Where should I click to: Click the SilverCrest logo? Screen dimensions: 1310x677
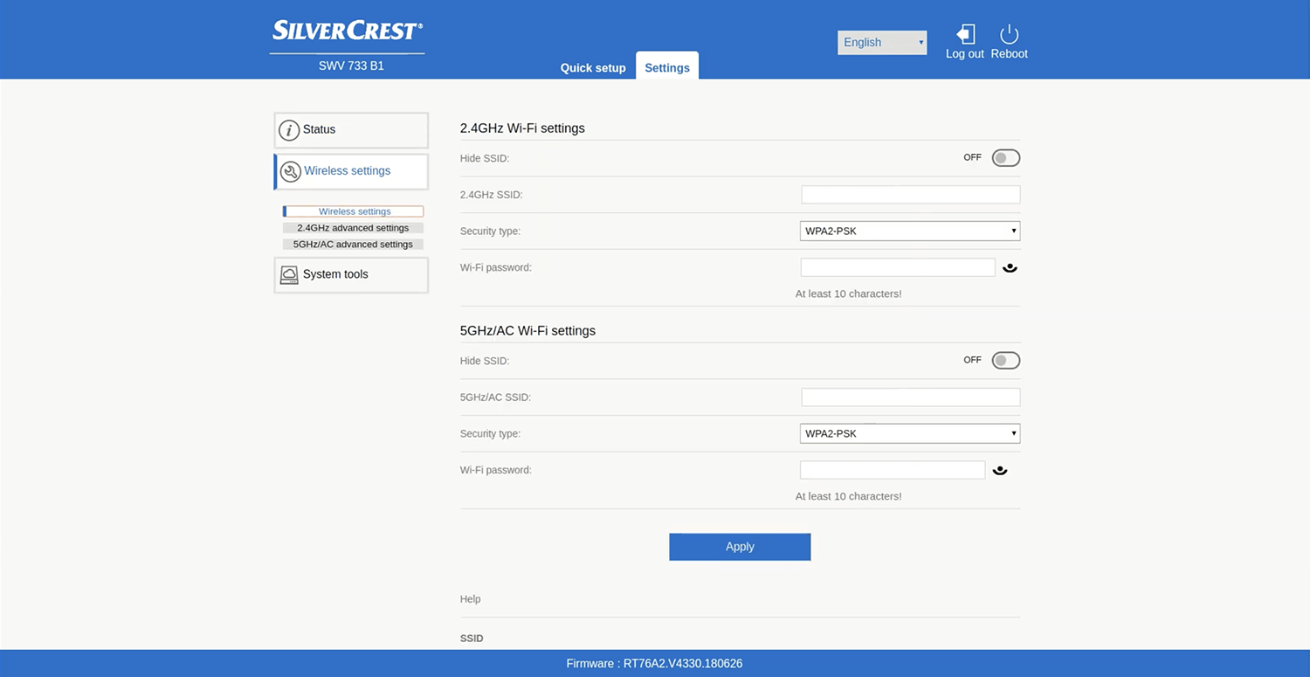pyautogui.click(x=348, y=31)
